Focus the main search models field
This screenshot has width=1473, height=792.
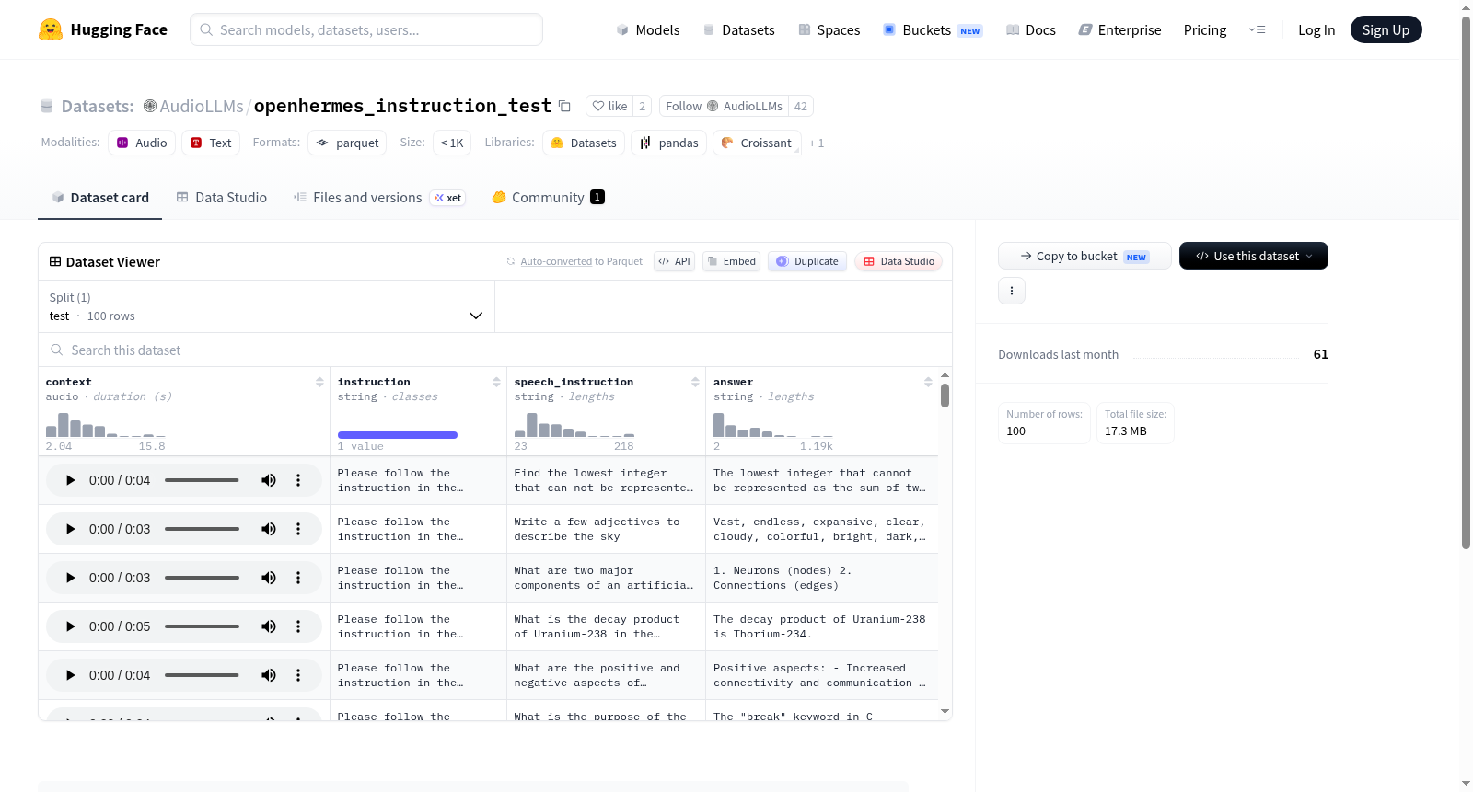(366, 29)
